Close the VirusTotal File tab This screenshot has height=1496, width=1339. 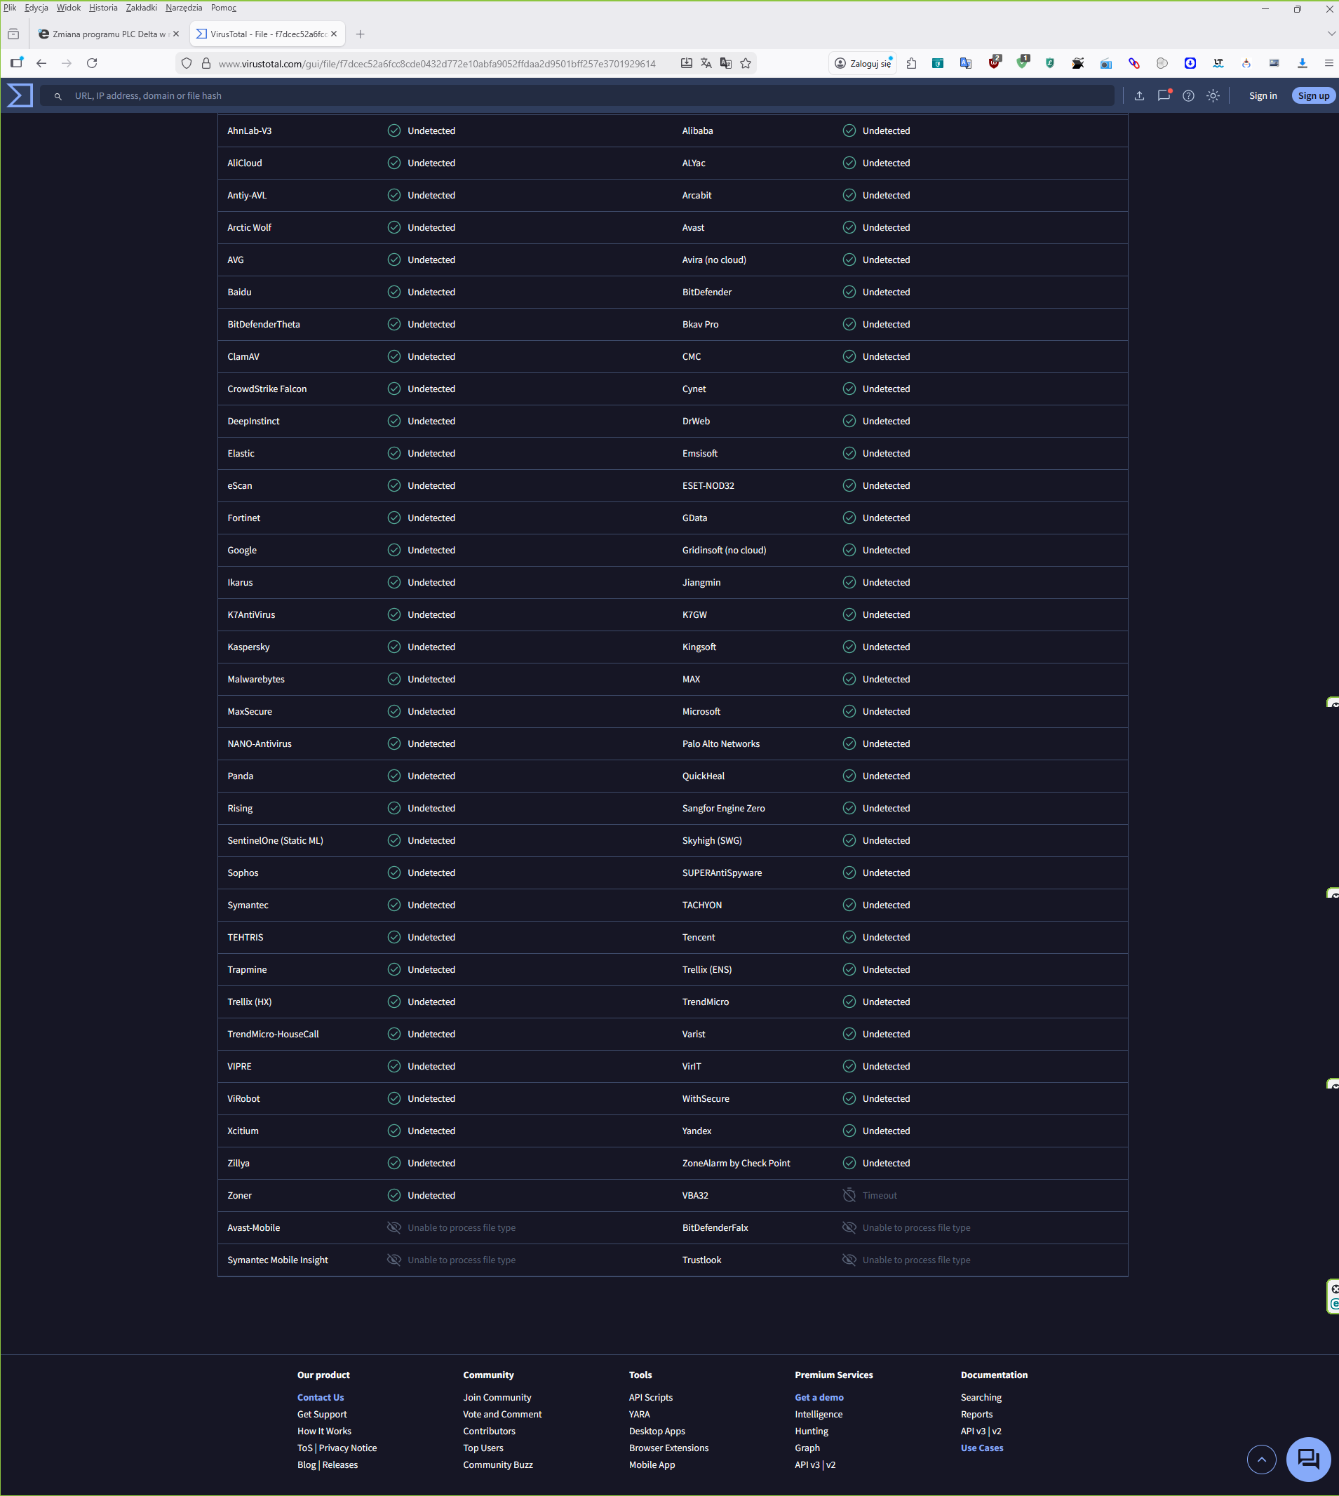tap(334, 34)
